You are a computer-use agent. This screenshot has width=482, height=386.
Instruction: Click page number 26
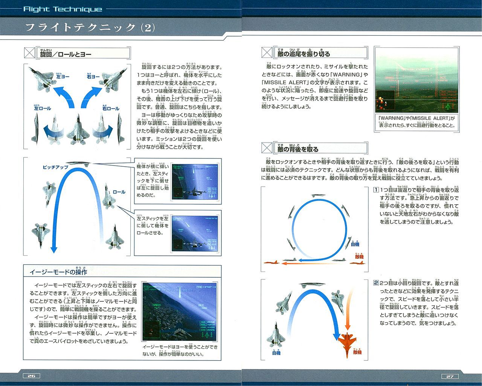[32, 376]
